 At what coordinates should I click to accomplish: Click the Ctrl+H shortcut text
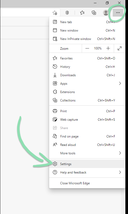click(x=110, y=67)
